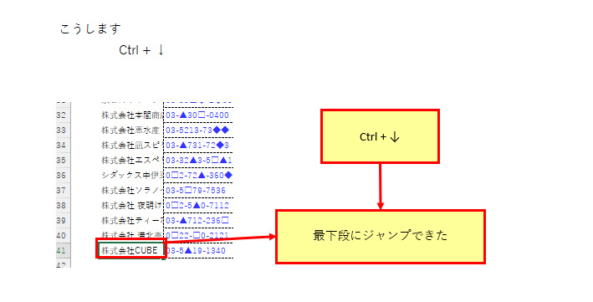Select row header 41

[x=61, y=250]
